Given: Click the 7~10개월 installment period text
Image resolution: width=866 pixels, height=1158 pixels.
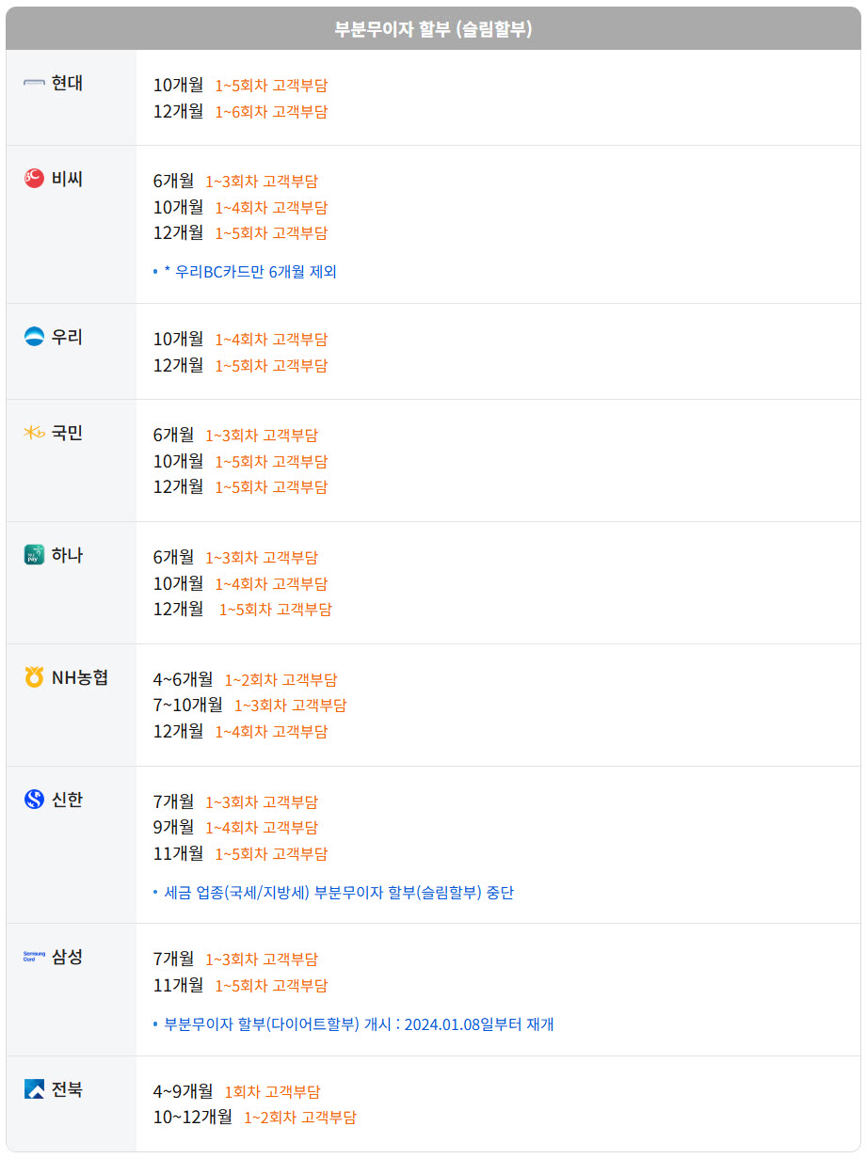Looking at the screenshot, I should (x=188, y=705).
